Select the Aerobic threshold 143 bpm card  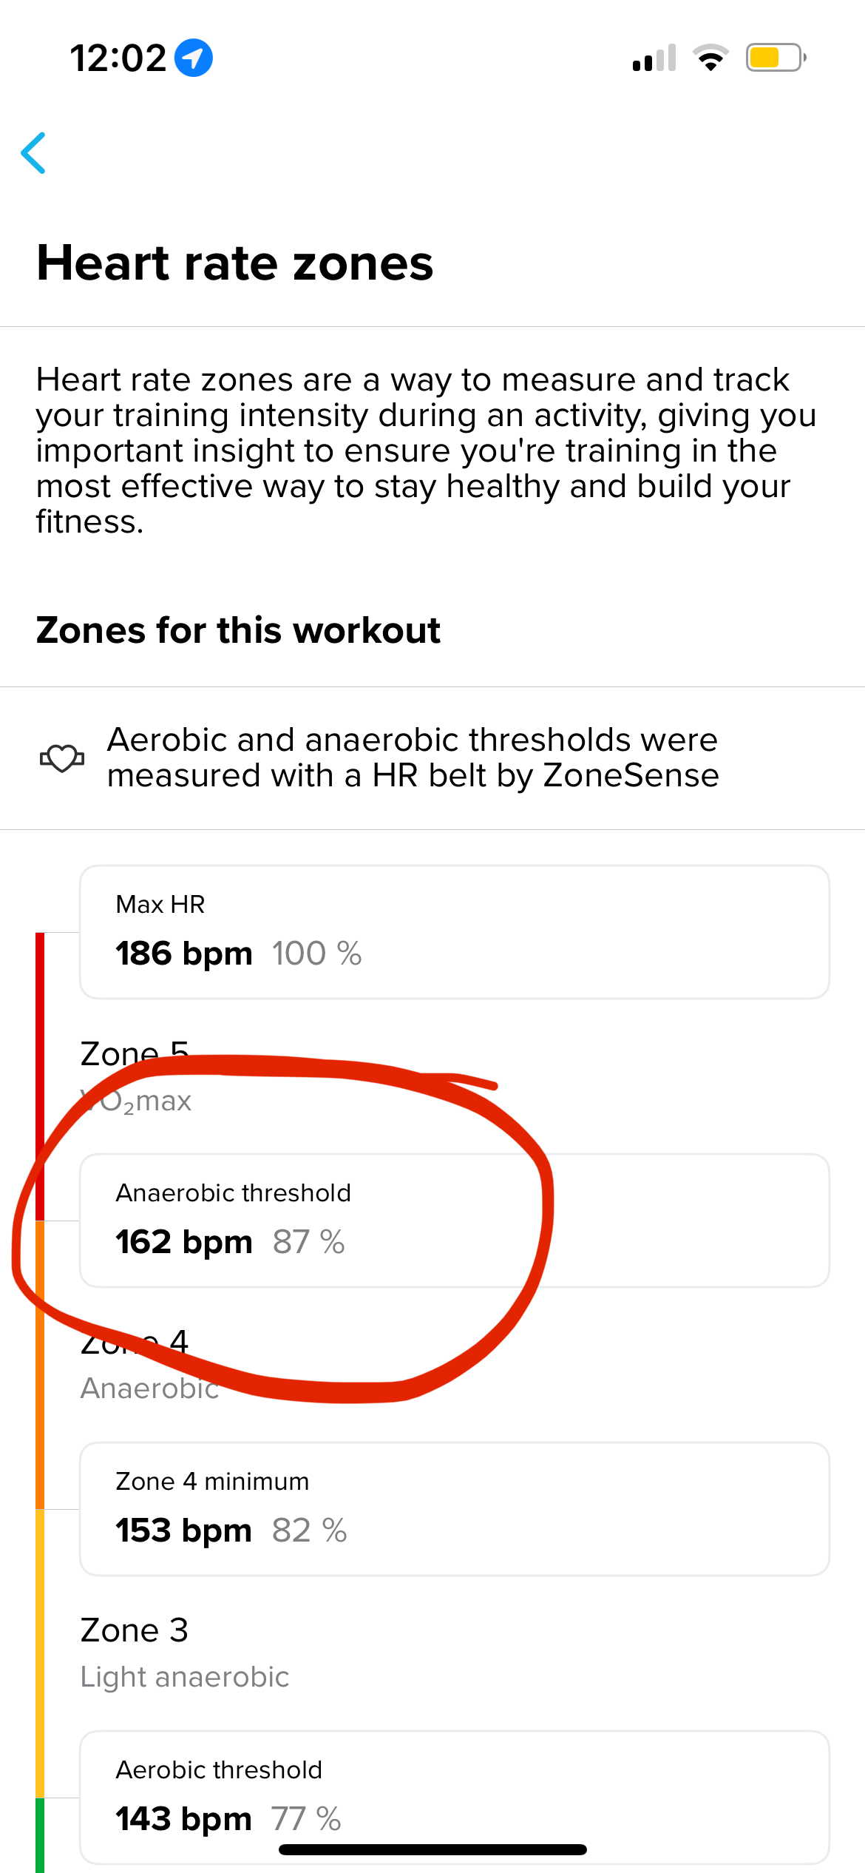click(x=455, y=1798)
